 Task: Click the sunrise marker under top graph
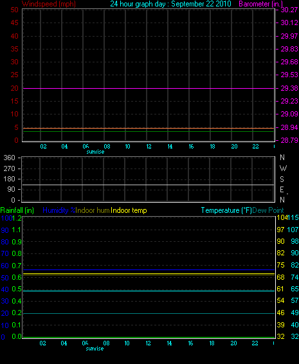click(95, 152)
